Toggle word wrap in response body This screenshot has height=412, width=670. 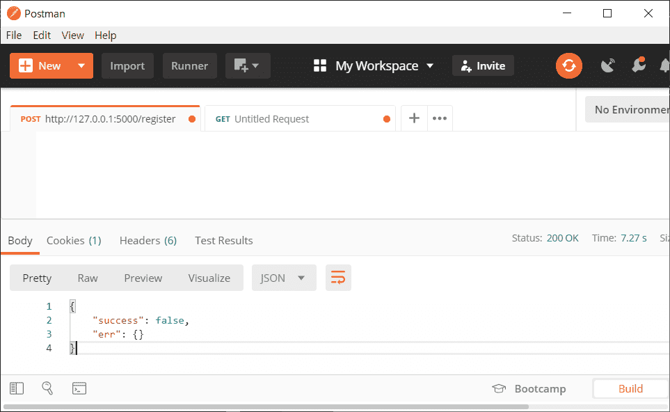tap(338, 278)
